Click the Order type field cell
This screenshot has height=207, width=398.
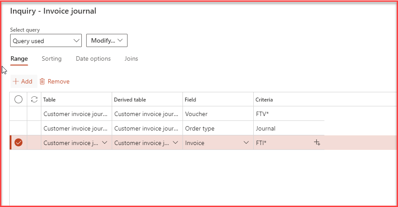coord(218,128)
